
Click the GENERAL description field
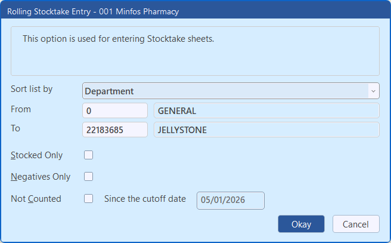click(266, 110)
